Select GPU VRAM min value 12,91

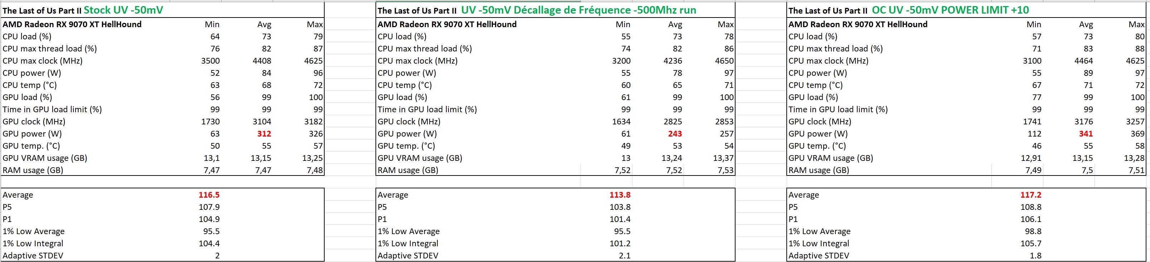1030,158
